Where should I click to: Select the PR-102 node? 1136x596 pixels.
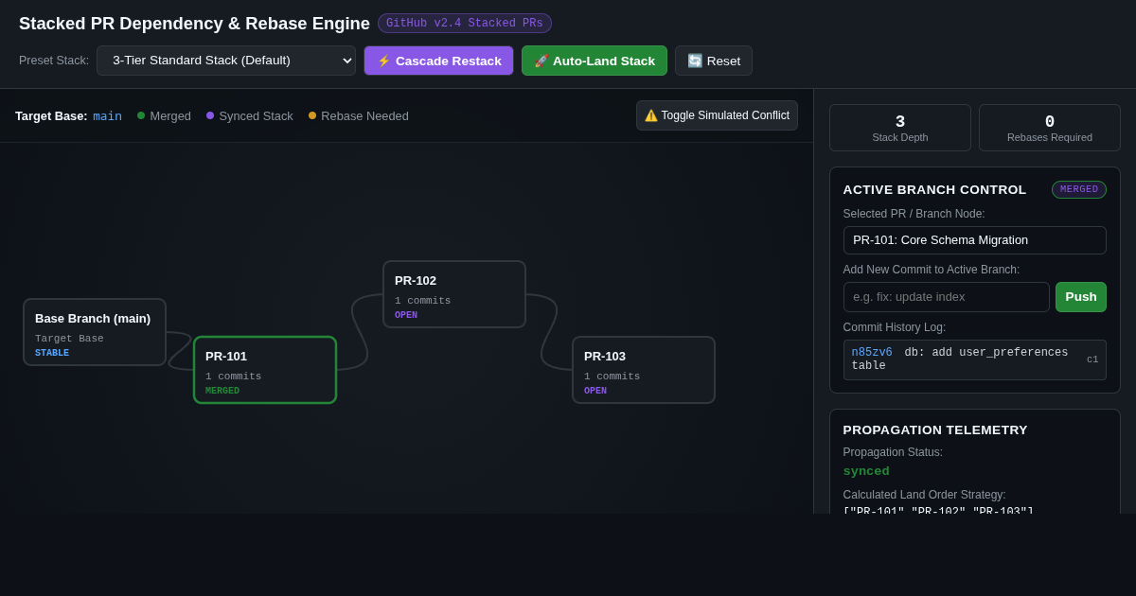[454, 294]
